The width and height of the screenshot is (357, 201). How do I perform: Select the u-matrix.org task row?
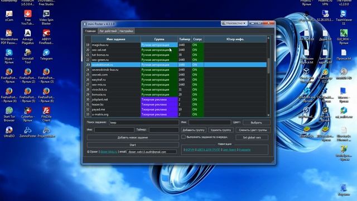178,114
